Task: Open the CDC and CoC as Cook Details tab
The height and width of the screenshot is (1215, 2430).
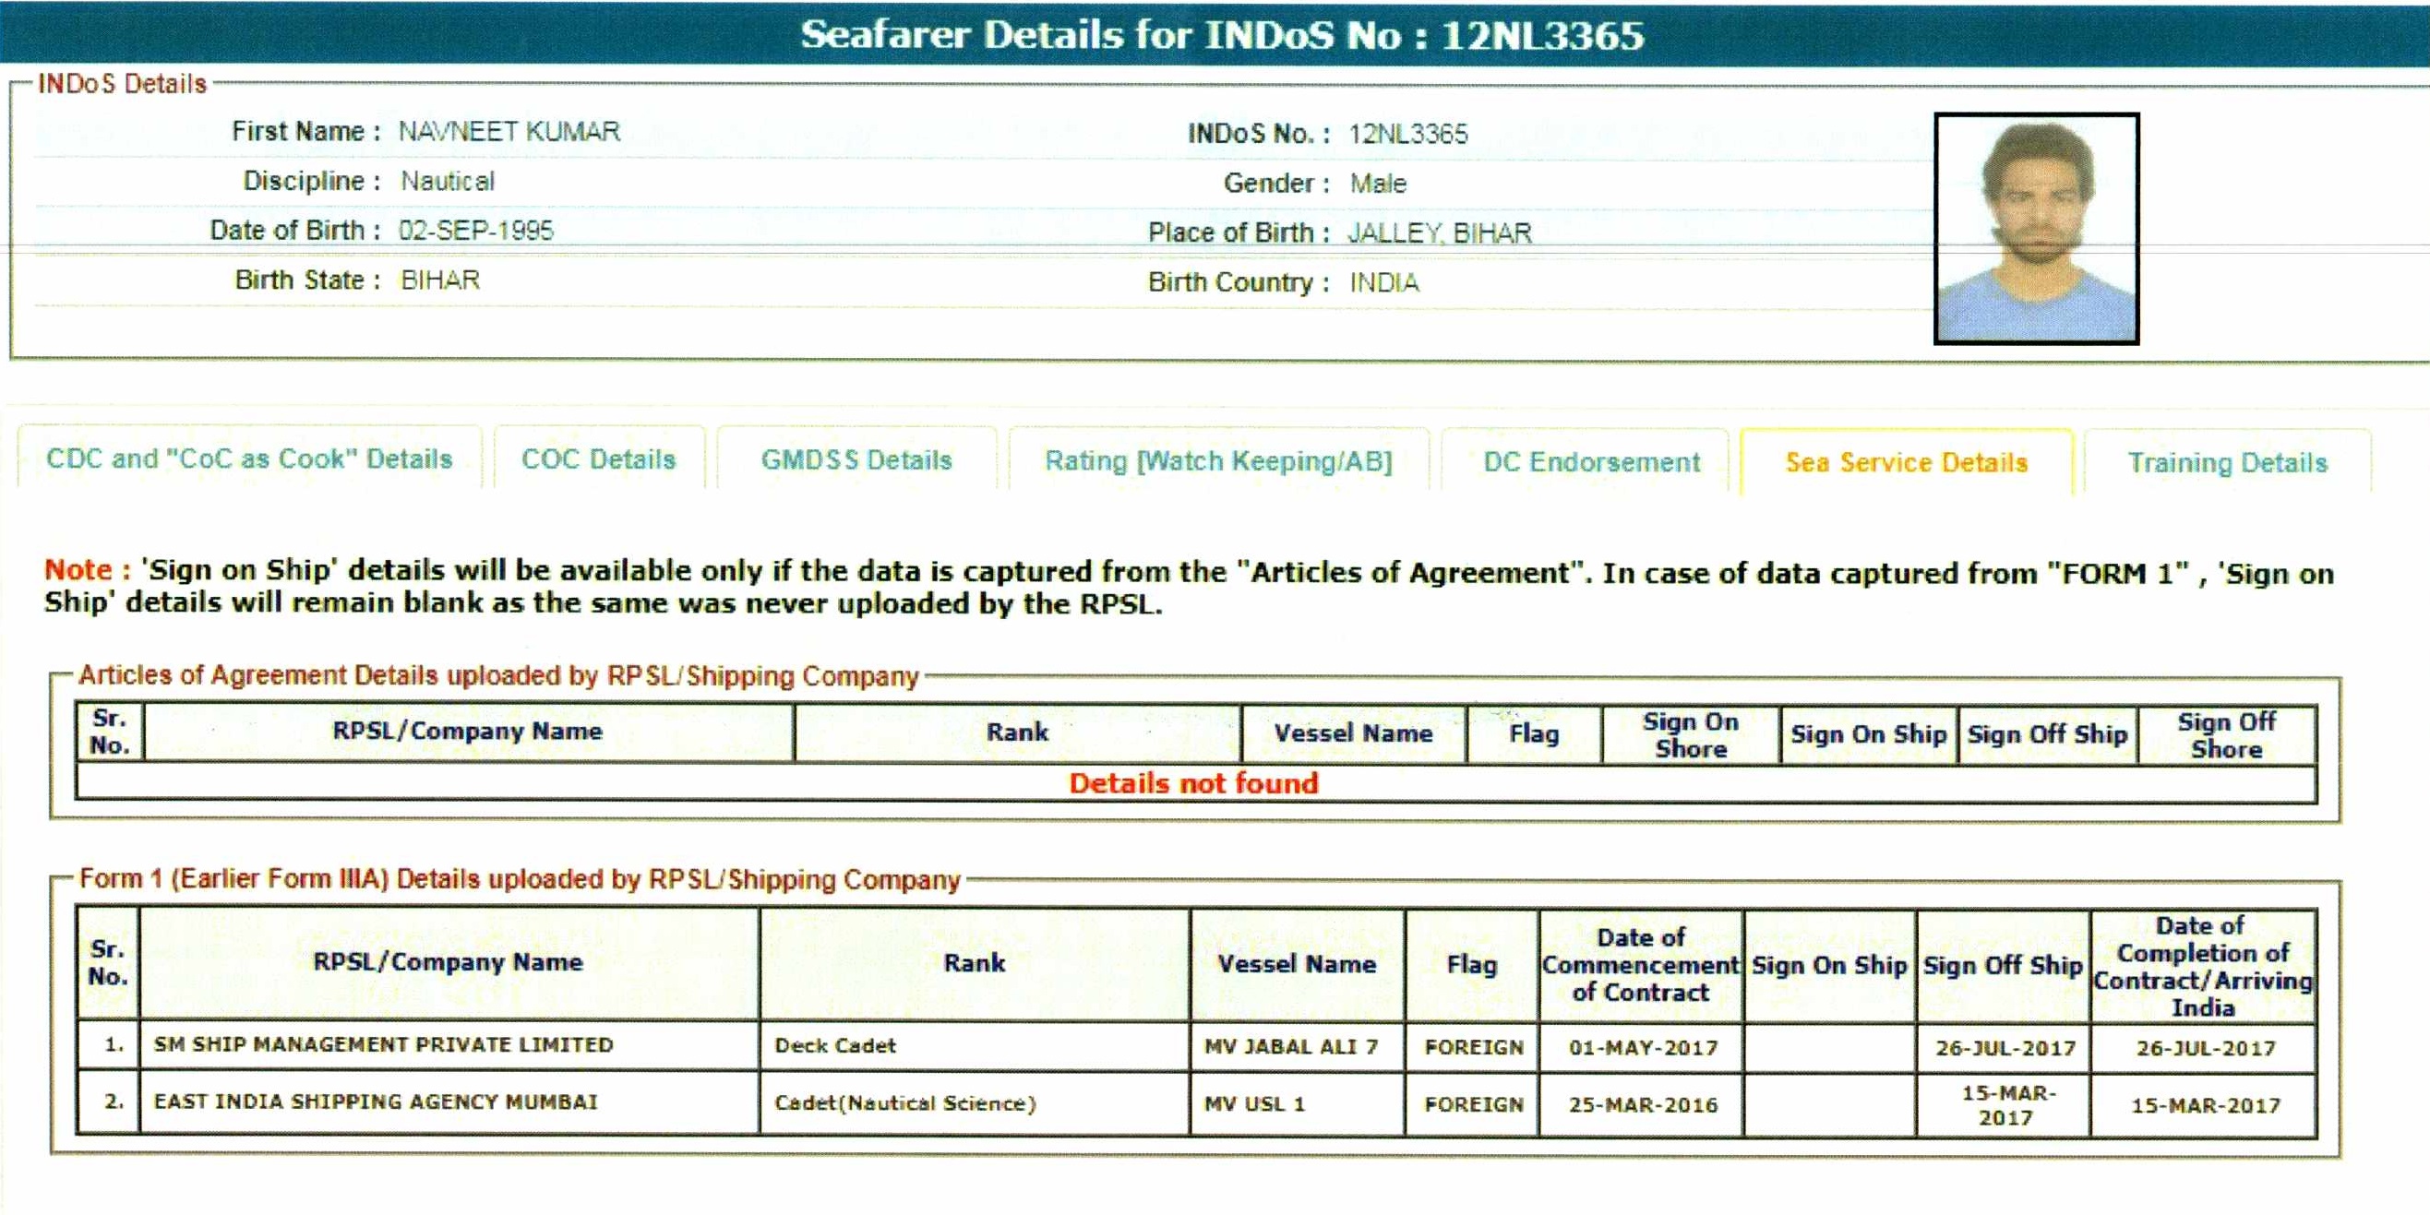Action: tap(249, 459)
